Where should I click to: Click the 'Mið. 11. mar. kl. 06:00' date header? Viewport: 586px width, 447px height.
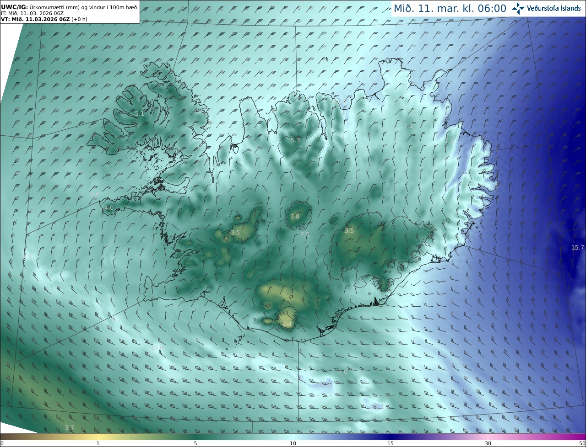(450, 9)
